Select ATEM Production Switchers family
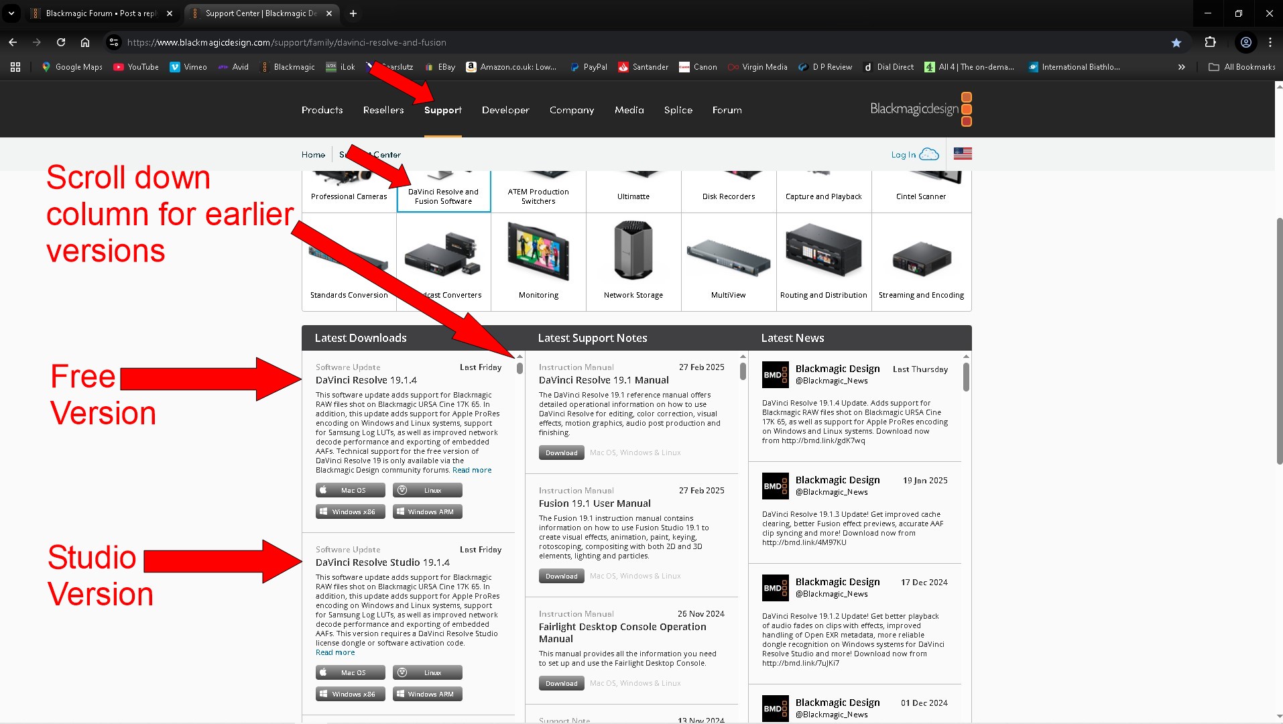Viewport: 1283px width, 724px height. (538, 191)
